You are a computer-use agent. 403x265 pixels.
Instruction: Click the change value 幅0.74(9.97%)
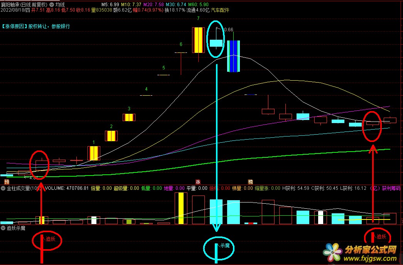click(x=148, y=10)
